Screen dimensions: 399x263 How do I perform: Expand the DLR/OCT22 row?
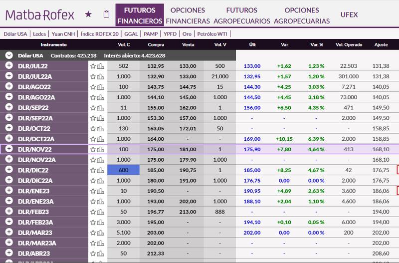click(9, 128)
